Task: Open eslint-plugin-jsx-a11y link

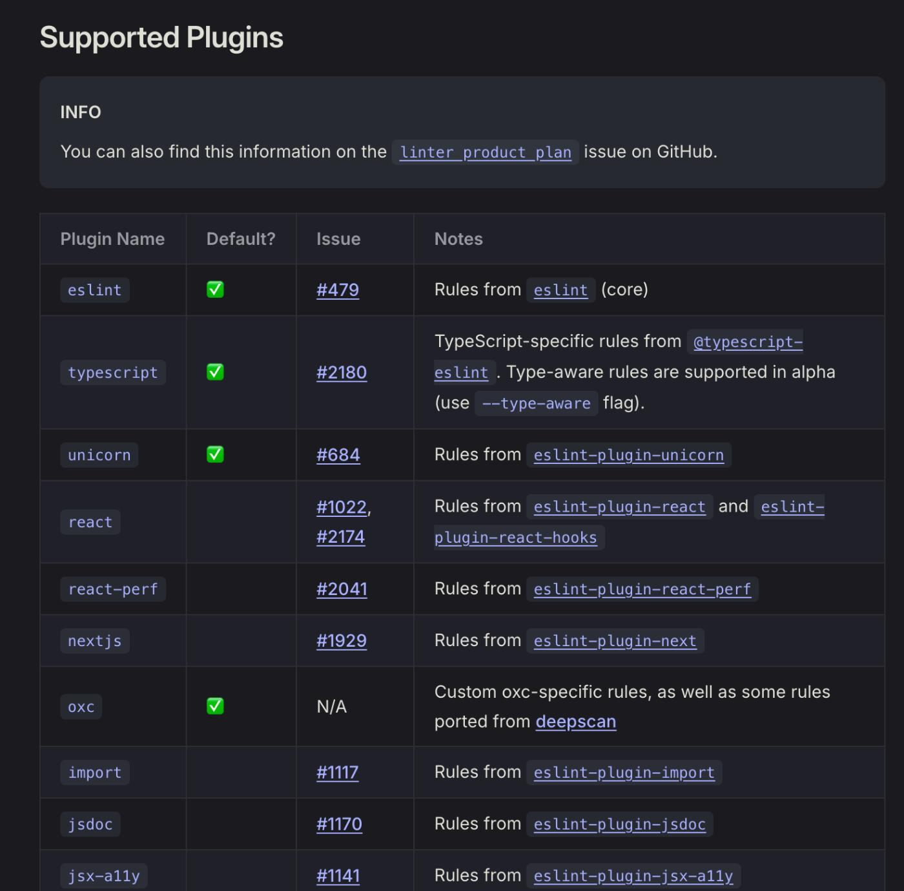Action: tap(633, 876)
